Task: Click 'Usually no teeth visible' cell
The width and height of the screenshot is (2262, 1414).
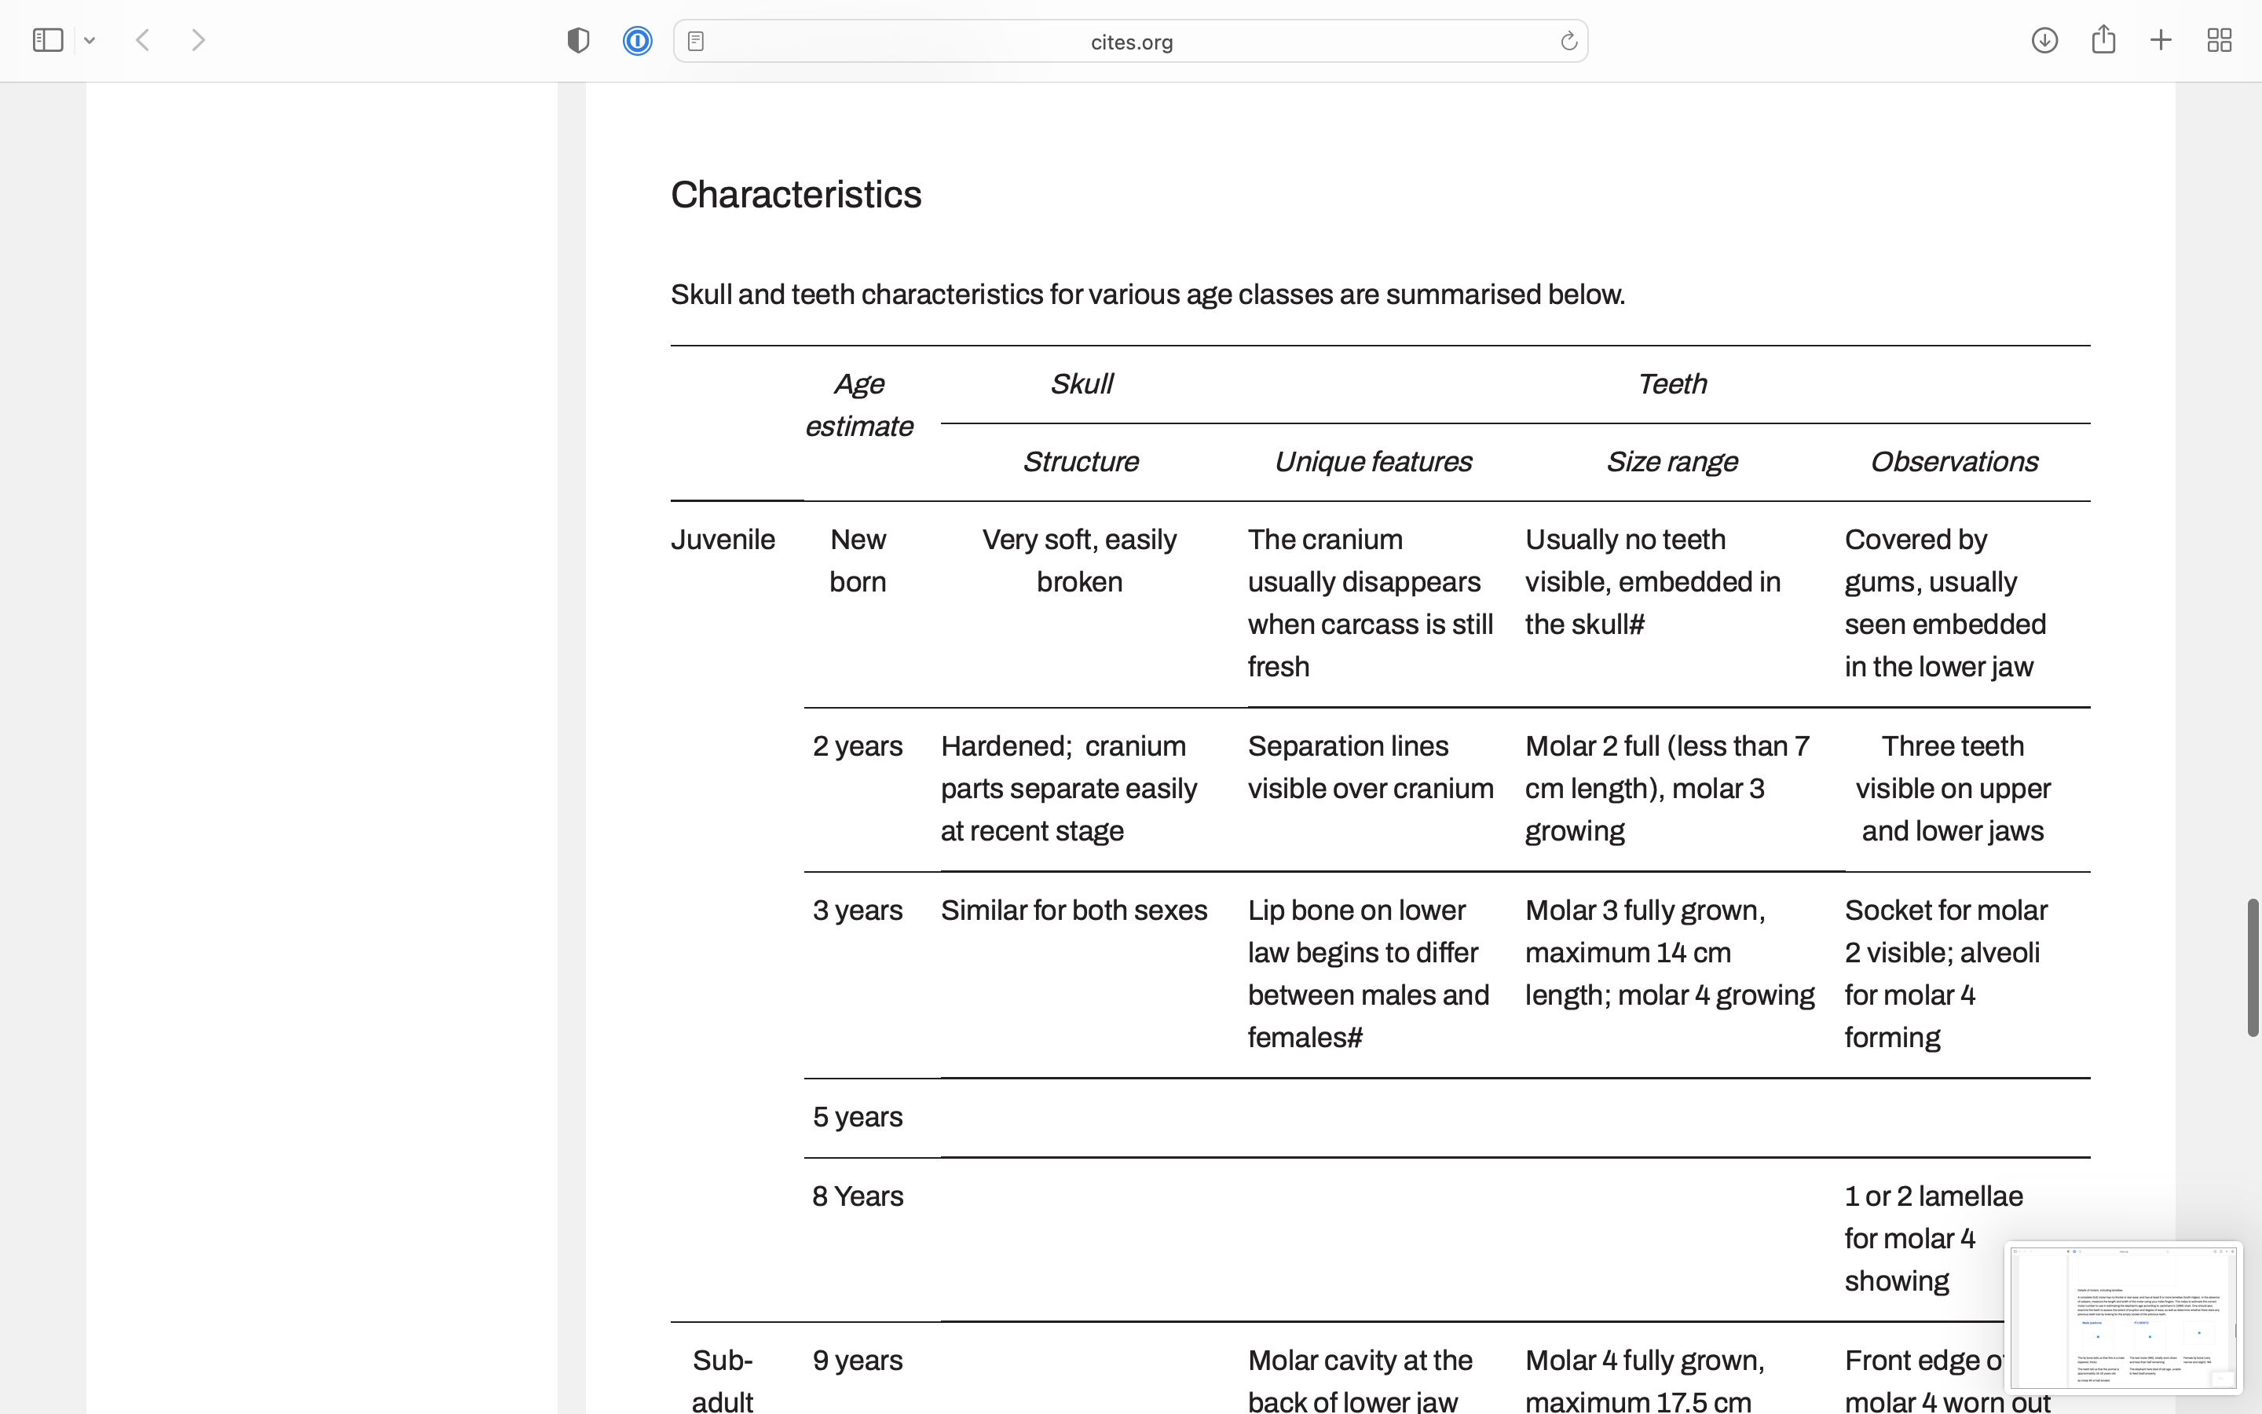Action: pos(1653,581)
